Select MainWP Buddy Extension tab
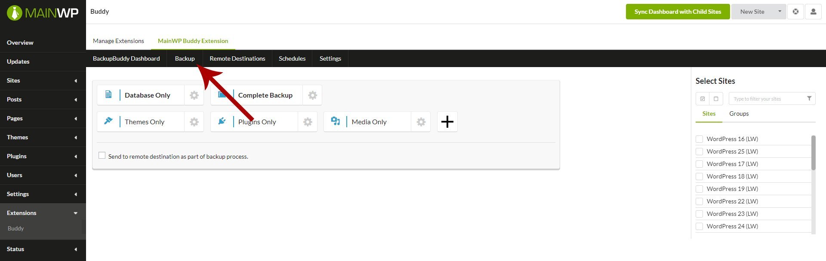Image resolution: width=826 pixels, height=261 pixels. pos(193,41)
